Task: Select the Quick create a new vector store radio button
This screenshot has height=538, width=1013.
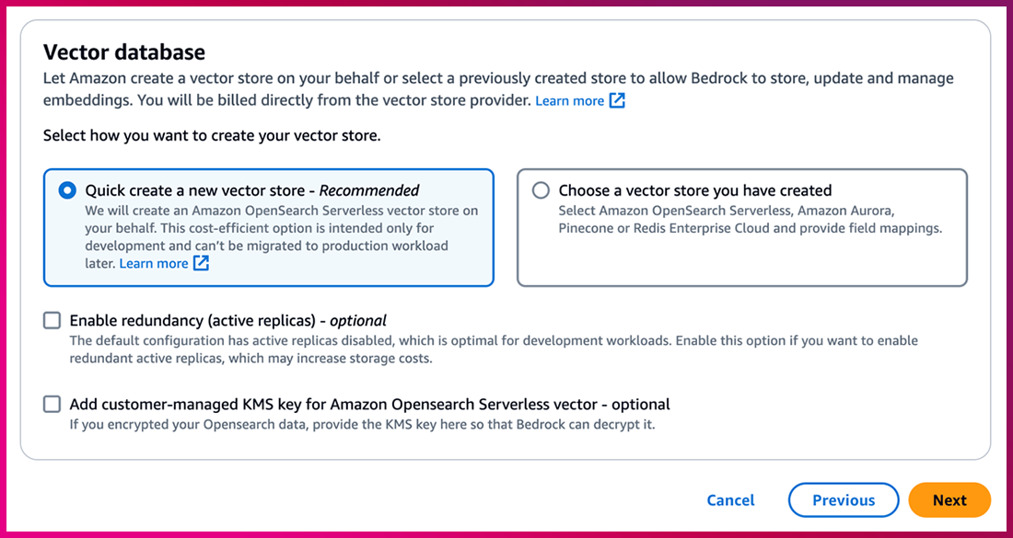Action: coord(67,190)
